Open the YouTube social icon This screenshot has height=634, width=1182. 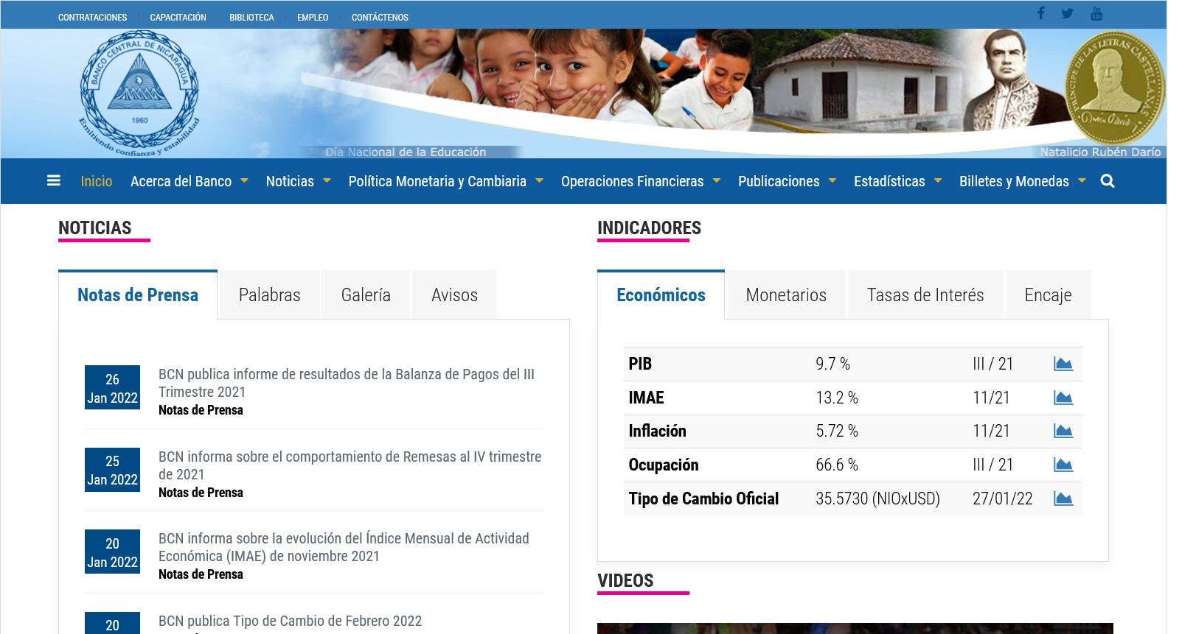(x=1096, y=13)
